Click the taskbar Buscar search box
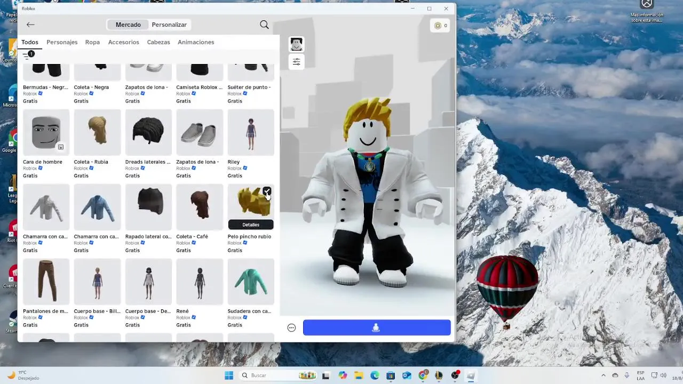 pos(279,375)
